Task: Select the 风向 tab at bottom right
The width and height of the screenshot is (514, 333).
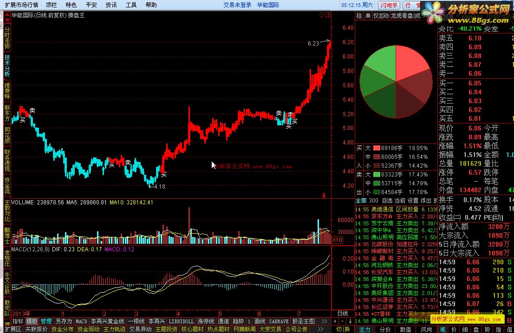Action: click(426, 329)
